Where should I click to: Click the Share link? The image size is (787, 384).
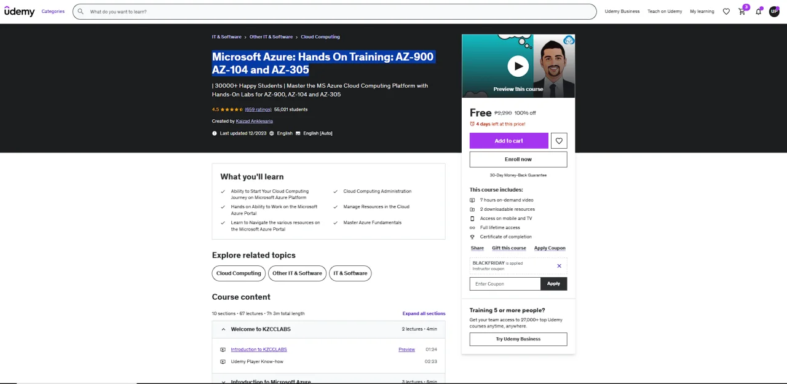point(477,248)
